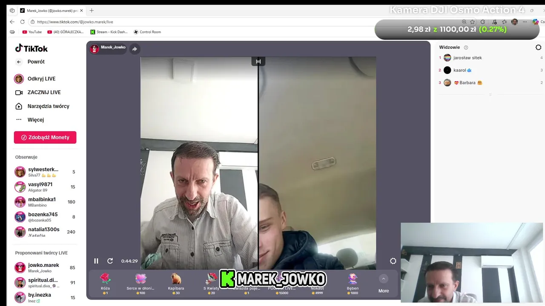Pause the live stream
Screen dimensions: 545x306
[x=96, y=261]
